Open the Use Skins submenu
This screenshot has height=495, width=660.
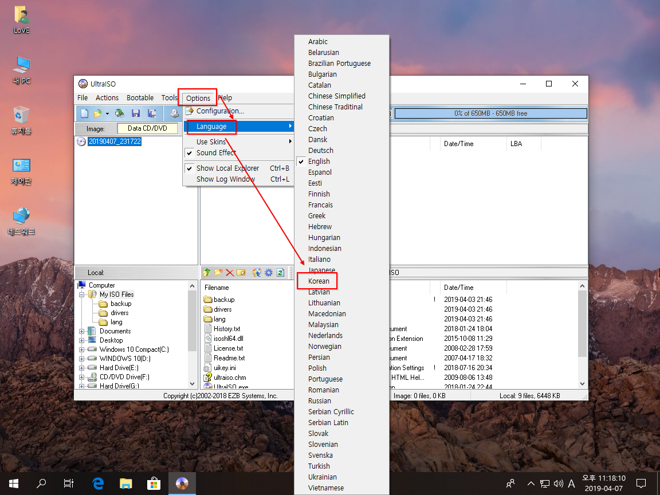pyautogui.click(x=238, y=142)
